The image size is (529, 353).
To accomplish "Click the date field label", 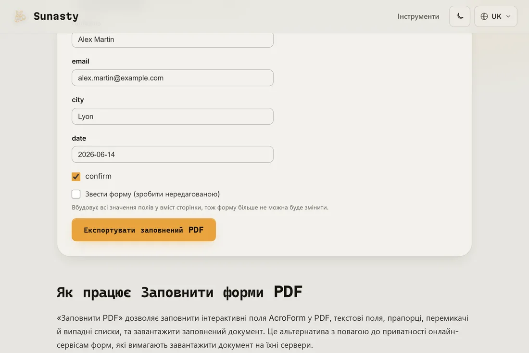I will [79, 138].
